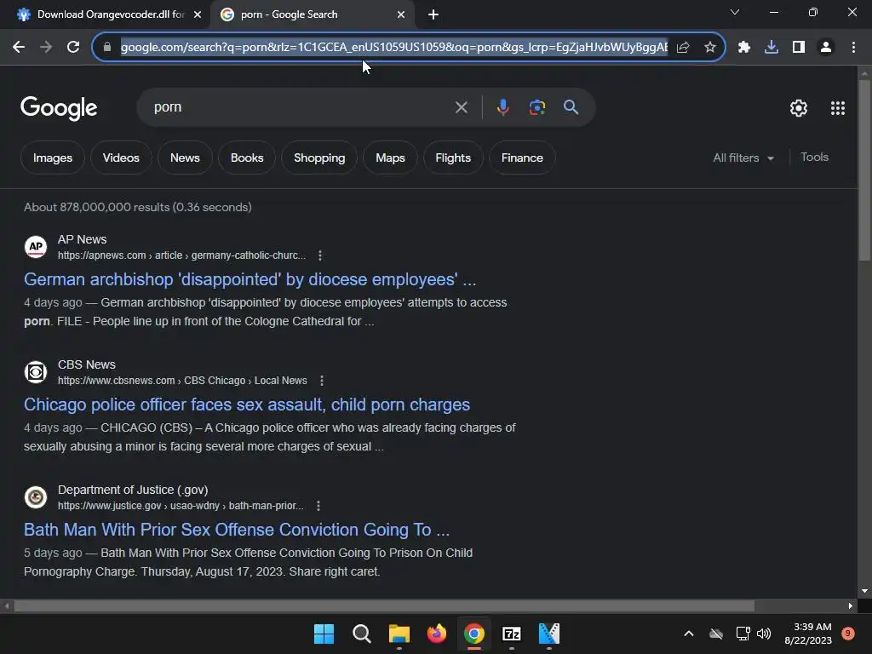
Task: Filter results by Books
Action: 247,158
